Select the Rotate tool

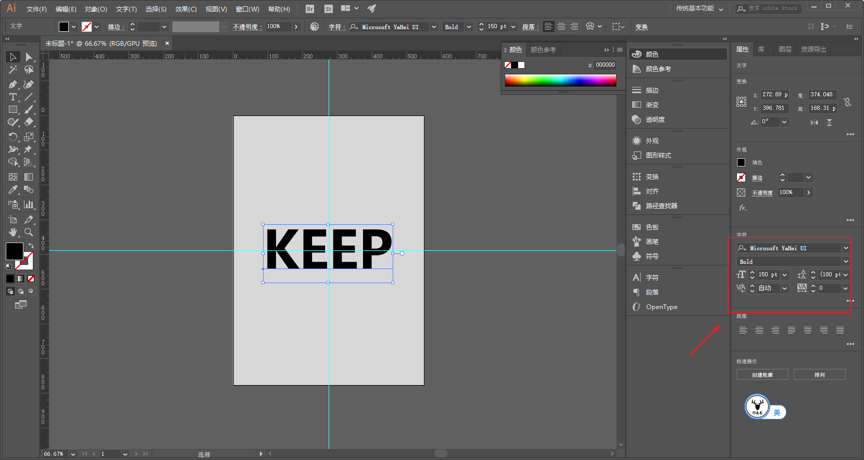13,137
